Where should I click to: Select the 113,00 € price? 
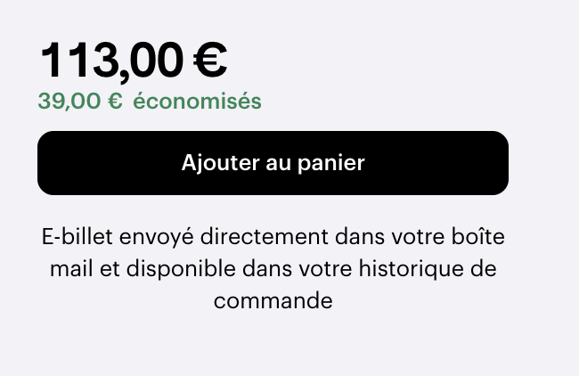(133, 61)
